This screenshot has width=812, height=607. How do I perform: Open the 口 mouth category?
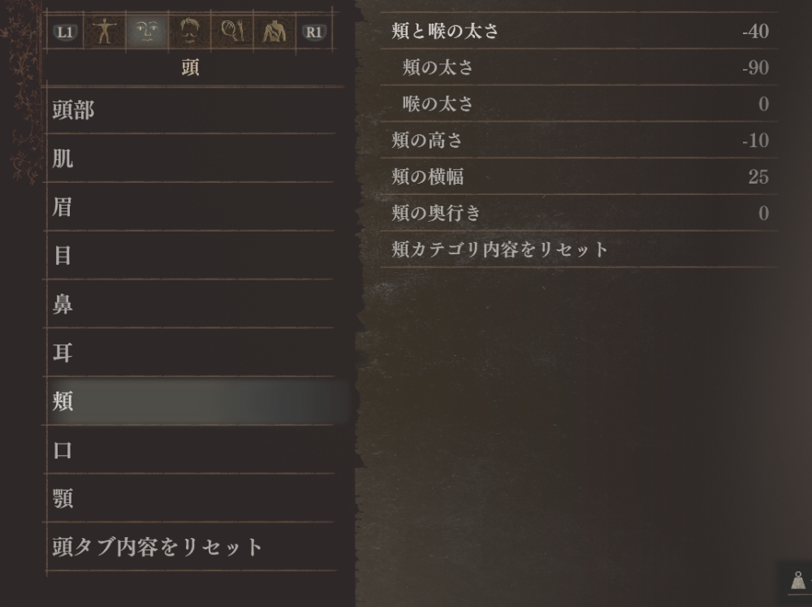point(191,449)
